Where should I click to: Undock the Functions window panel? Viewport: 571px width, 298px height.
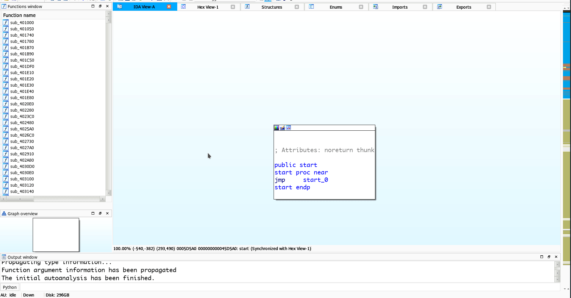(100, 6)
